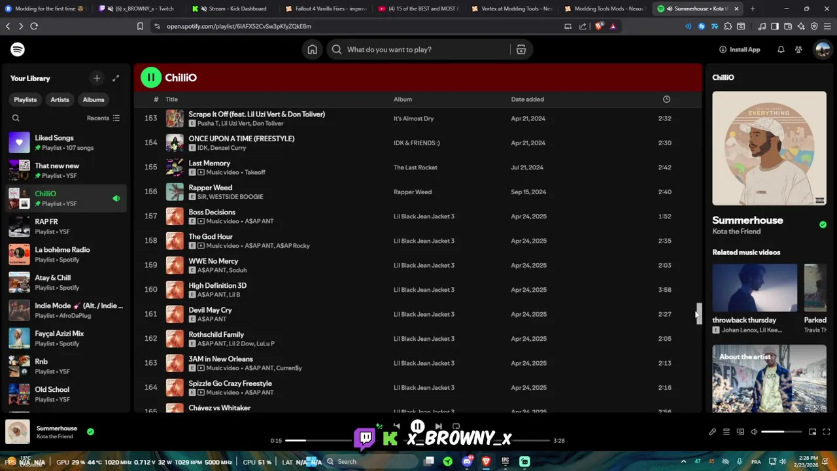Open Epic Games from the taskbar
Viewport: 837px width, 471px height.
tap(505, 461)
